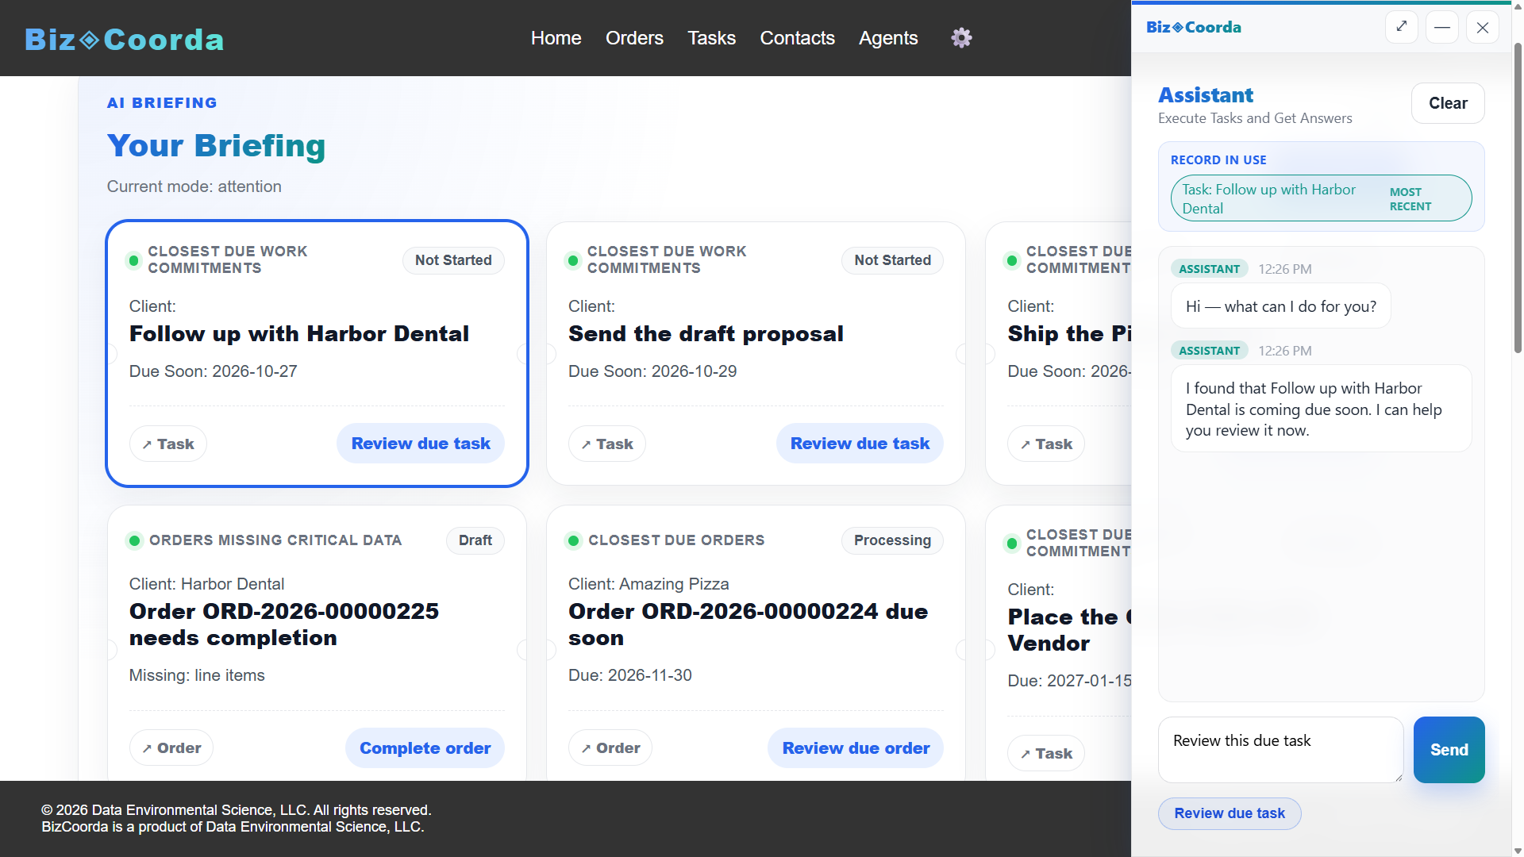Click 'Follow up with Harbor Dental' card title

click(299, 333)
